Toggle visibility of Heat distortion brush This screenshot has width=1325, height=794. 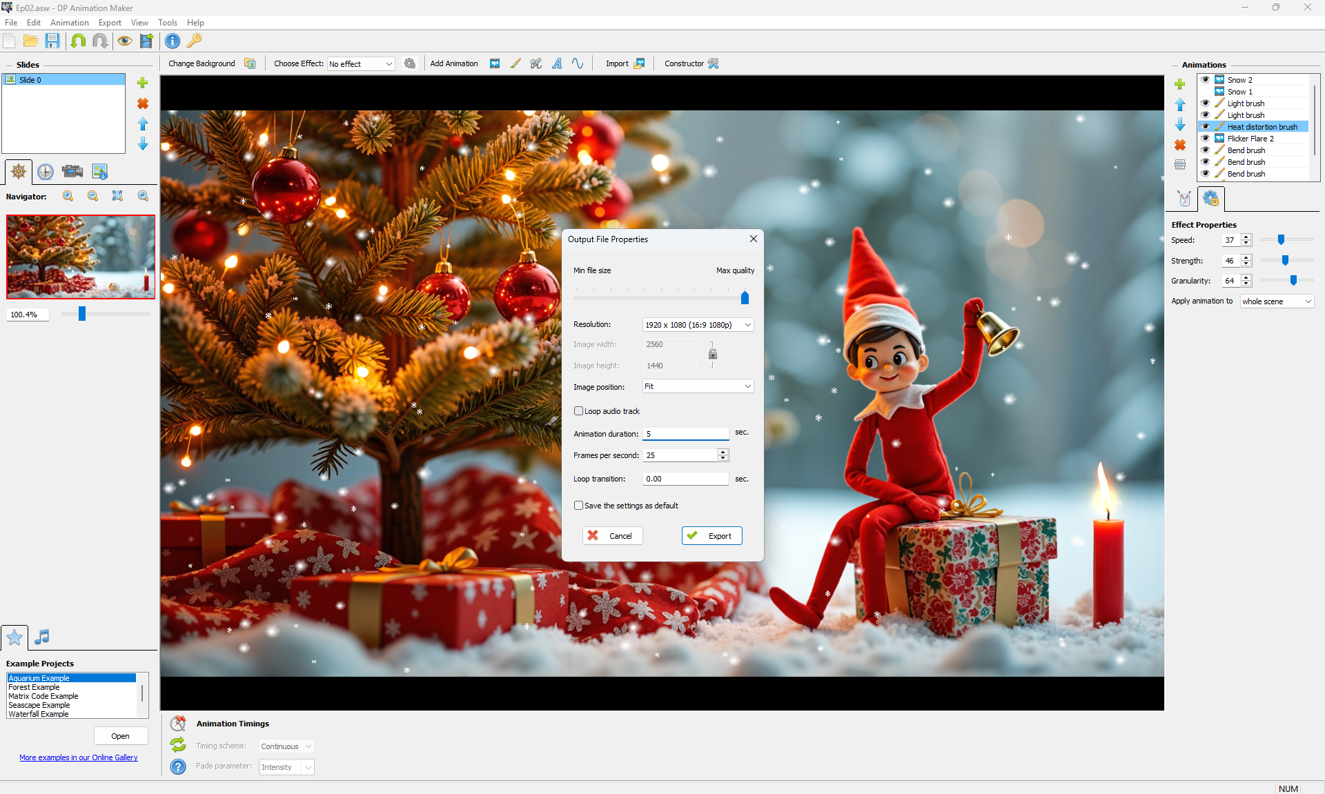point(1205,126)
